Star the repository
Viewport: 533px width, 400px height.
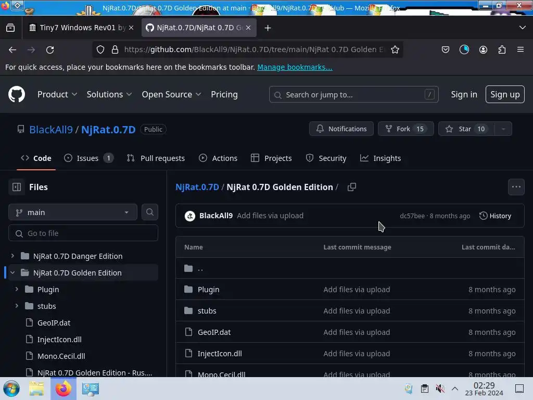pyautogui.click(x=466, y=129)
